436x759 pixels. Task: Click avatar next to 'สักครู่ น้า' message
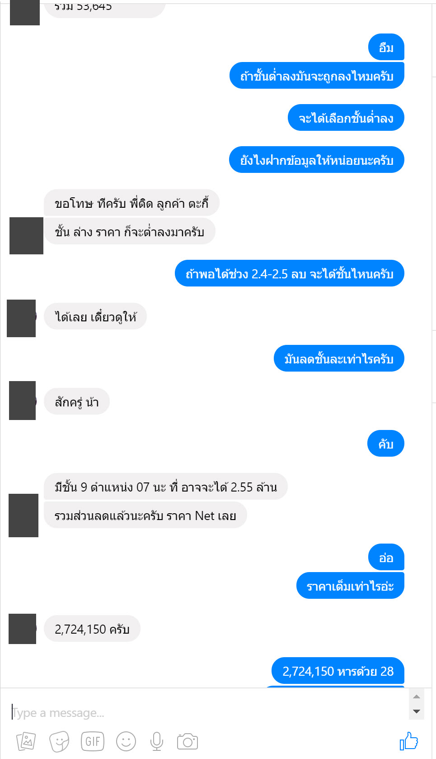click(x=23, y=401)
